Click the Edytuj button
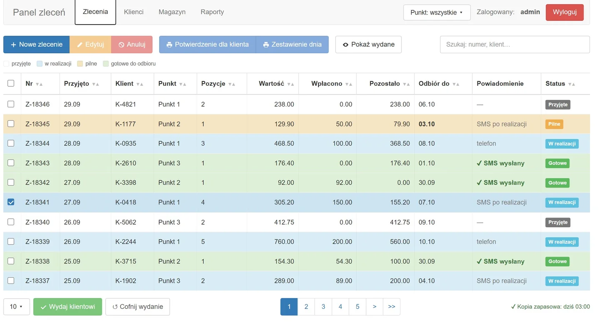600x333 pixels. [x=90, y=45]
